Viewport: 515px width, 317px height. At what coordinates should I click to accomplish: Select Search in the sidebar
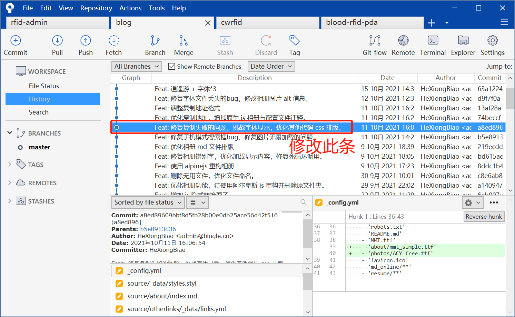point(39,112)
